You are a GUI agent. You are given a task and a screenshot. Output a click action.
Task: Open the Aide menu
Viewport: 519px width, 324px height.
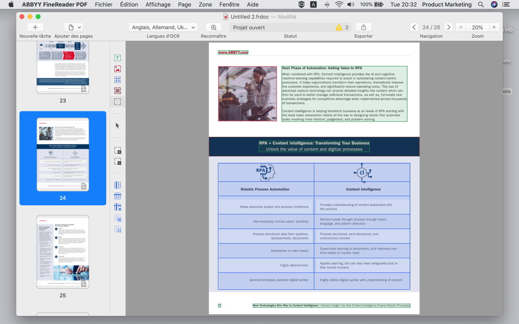point(253,4)
